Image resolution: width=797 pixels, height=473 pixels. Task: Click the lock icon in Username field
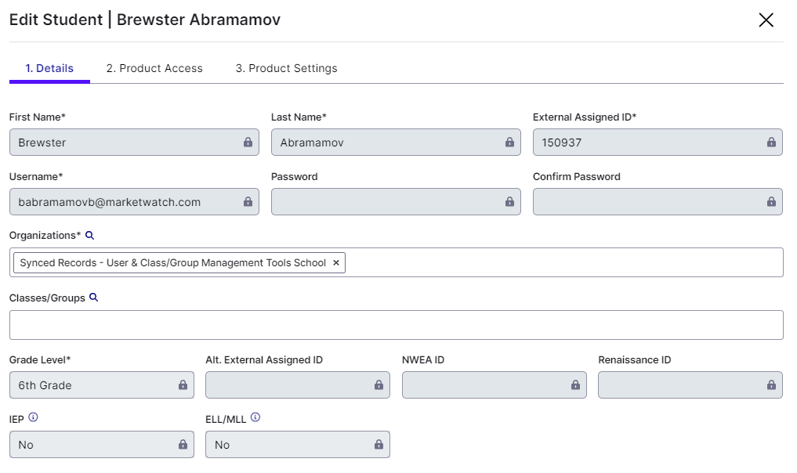[248, 202]
